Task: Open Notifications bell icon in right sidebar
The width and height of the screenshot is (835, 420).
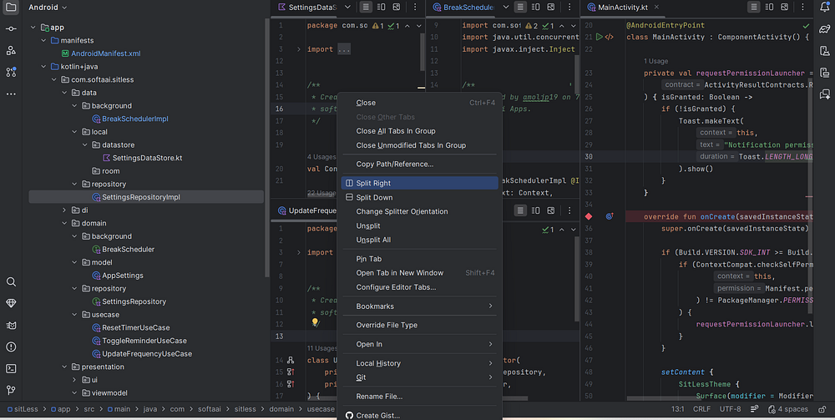Action: tap(824, 8)
